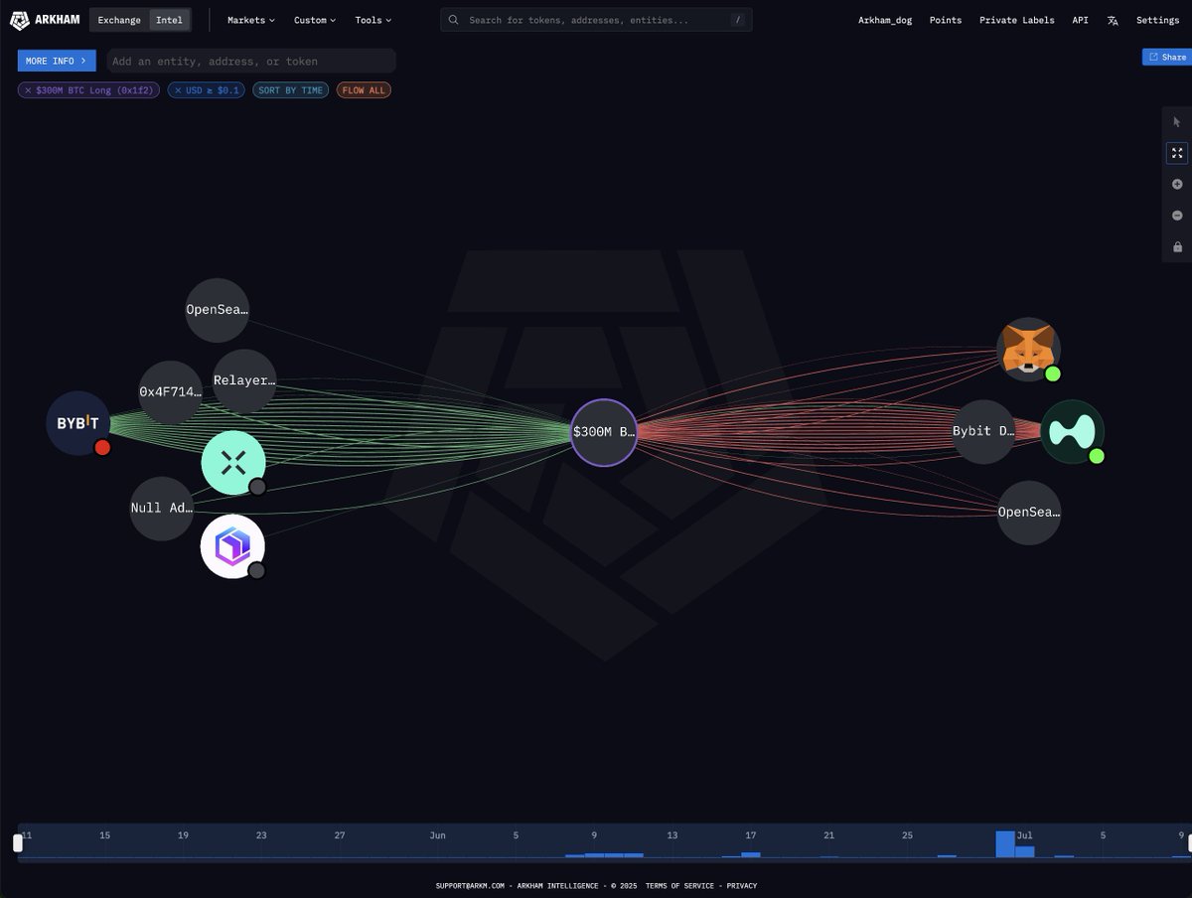Open the API page
Image resolution: width=1192 pixels, height=898 pixels.
tap(1080, 20)
